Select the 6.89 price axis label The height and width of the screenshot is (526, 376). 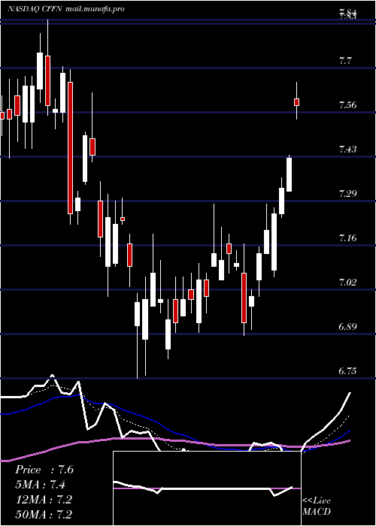347,326
